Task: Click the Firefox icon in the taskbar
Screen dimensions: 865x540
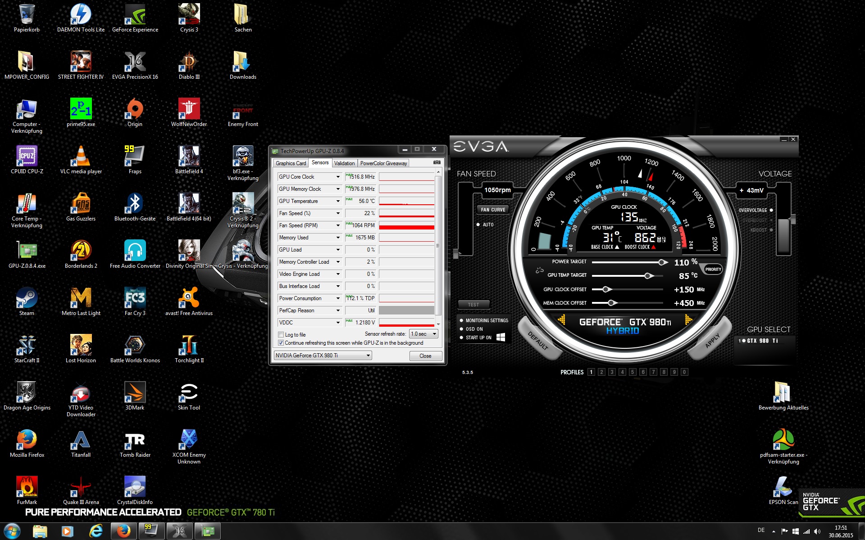Action: point(123,531)
